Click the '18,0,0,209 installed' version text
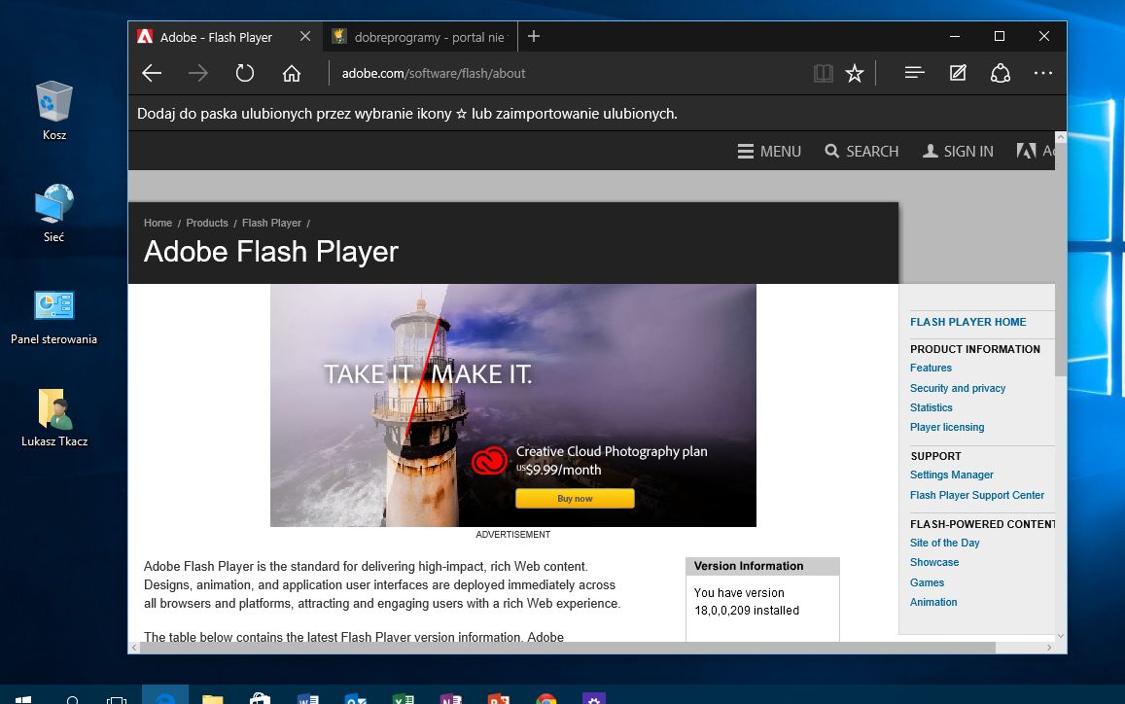 point(746,611)
